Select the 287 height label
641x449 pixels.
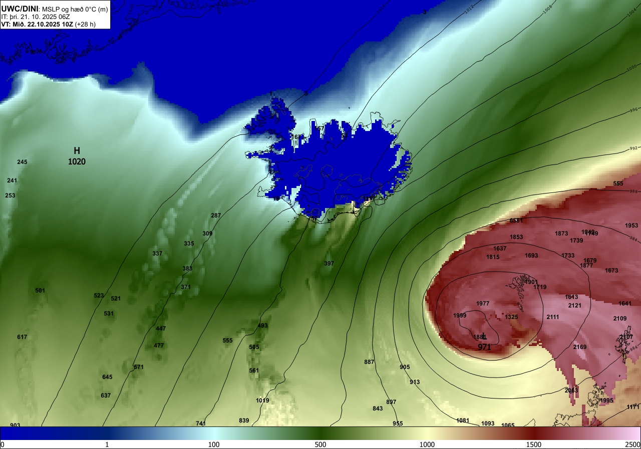(x=216, y=215)
